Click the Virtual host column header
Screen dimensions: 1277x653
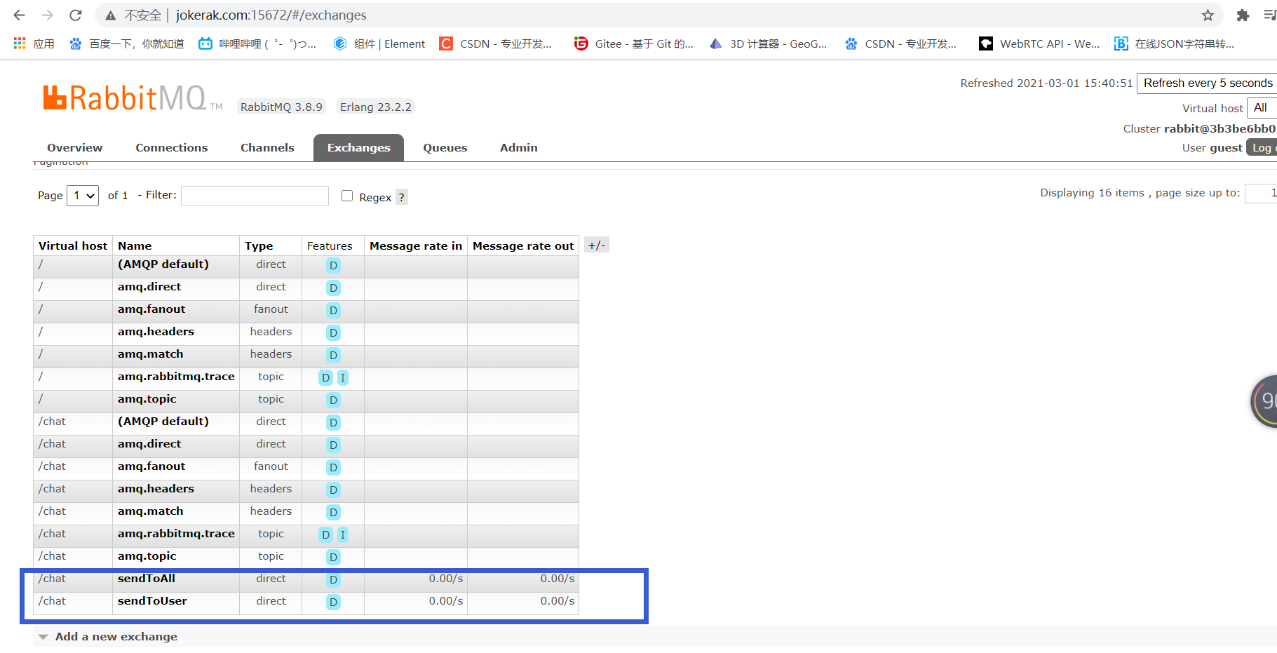point(73,246)
